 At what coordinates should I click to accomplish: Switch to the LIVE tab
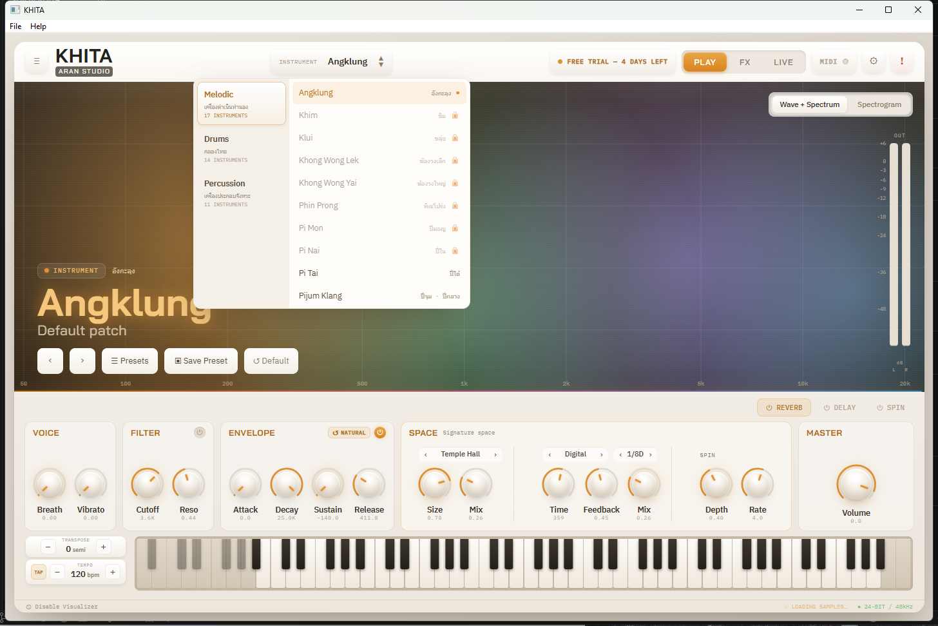(x=783, y=62)
